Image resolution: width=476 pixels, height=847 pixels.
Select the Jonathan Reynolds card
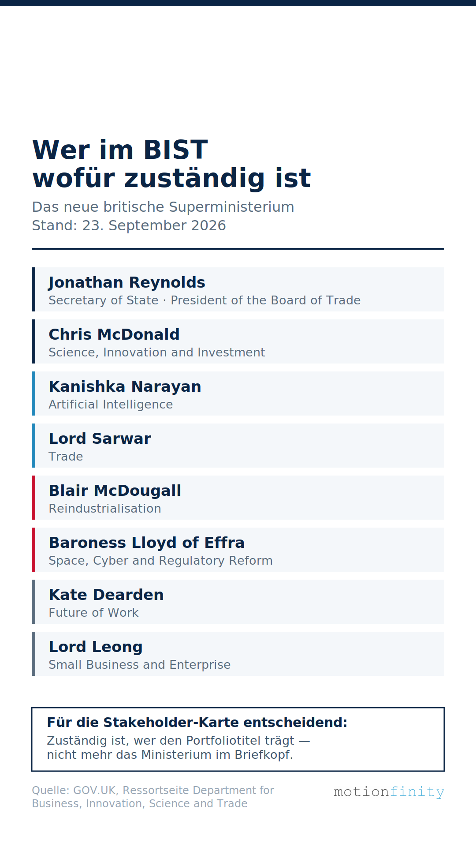238,289
